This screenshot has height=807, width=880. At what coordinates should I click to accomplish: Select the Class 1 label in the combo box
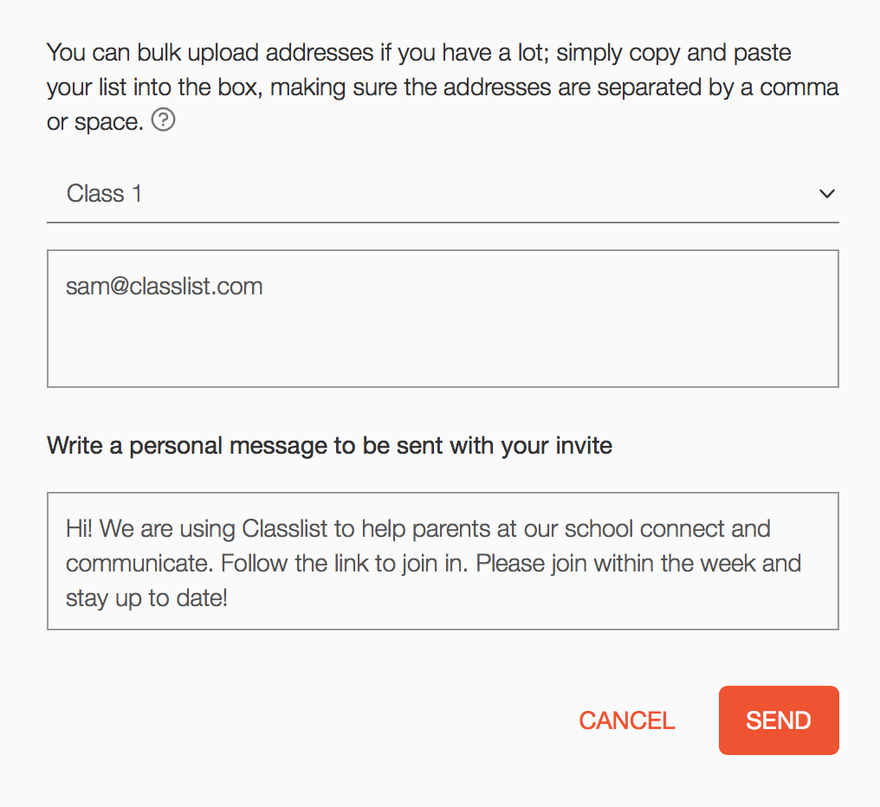click(105, 194)
